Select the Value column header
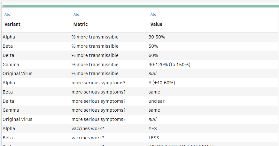This screenshot has height=146, width=279. tap(156, 24)
